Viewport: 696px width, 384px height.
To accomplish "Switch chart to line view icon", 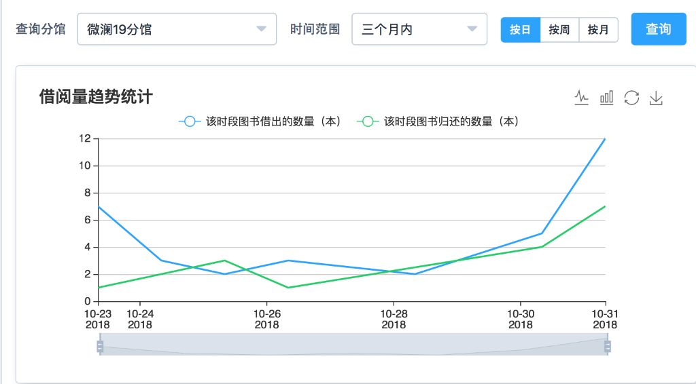I will point(582,98).
